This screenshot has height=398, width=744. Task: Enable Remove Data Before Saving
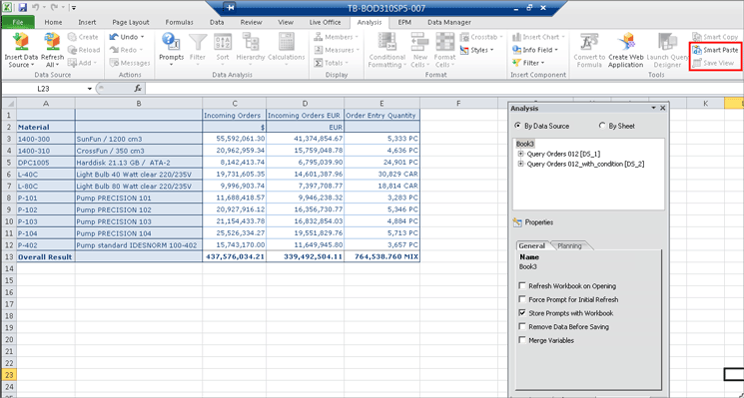[x=522, y=327]
